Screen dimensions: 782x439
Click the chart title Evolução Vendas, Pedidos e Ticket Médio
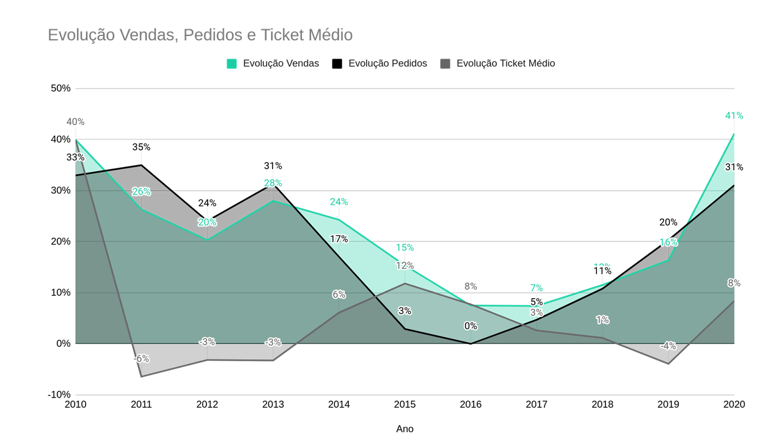[200, 35]
